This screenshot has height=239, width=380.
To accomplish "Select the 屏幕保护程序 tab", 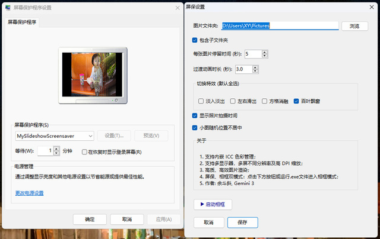I will 22,22.
